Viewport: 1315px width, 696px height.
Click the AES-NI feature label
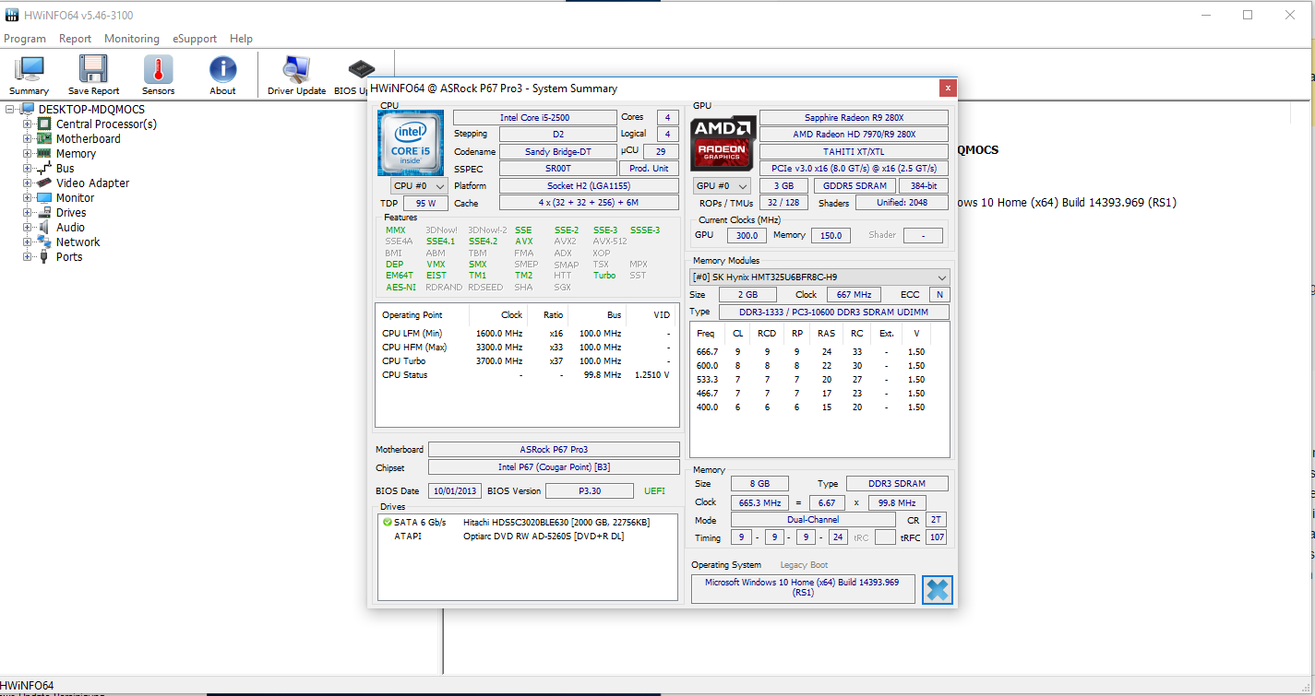tap(400, 287)
